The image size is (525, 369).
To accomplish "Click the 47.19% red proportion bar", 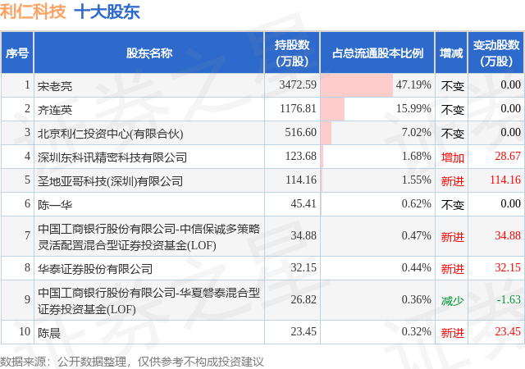I will [x=357, y=85].
